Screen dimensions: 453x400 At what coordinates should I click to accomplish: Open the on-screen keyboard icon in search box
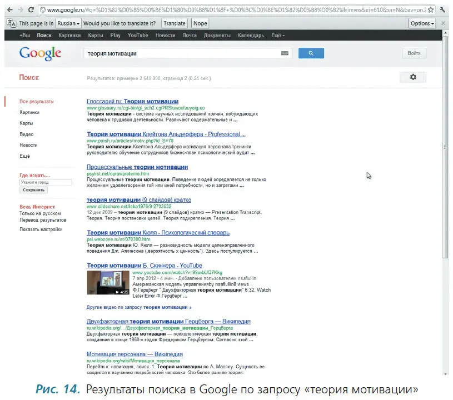coord(285,53)
